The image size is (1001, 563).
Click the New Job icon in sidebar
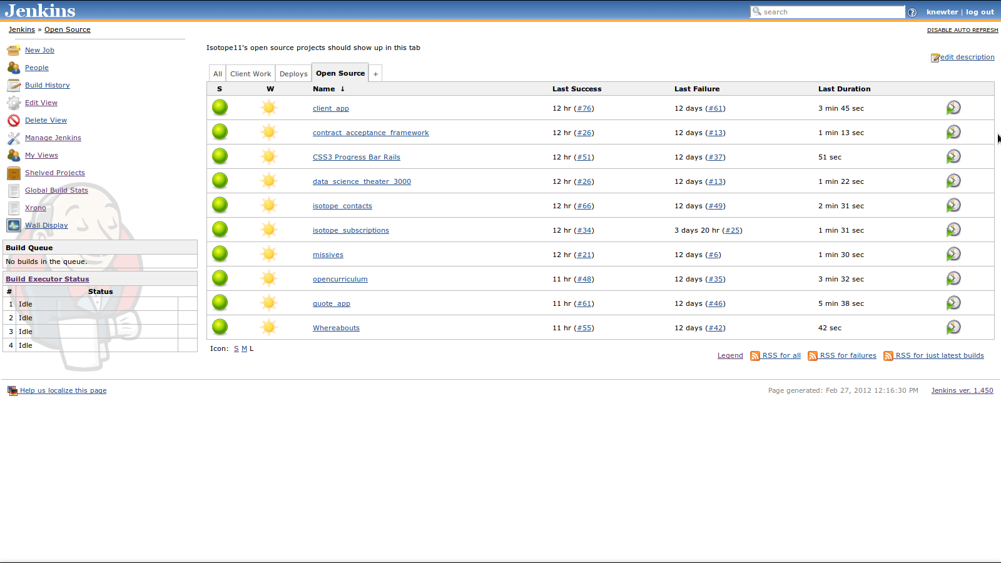click(x=14, y=50)
